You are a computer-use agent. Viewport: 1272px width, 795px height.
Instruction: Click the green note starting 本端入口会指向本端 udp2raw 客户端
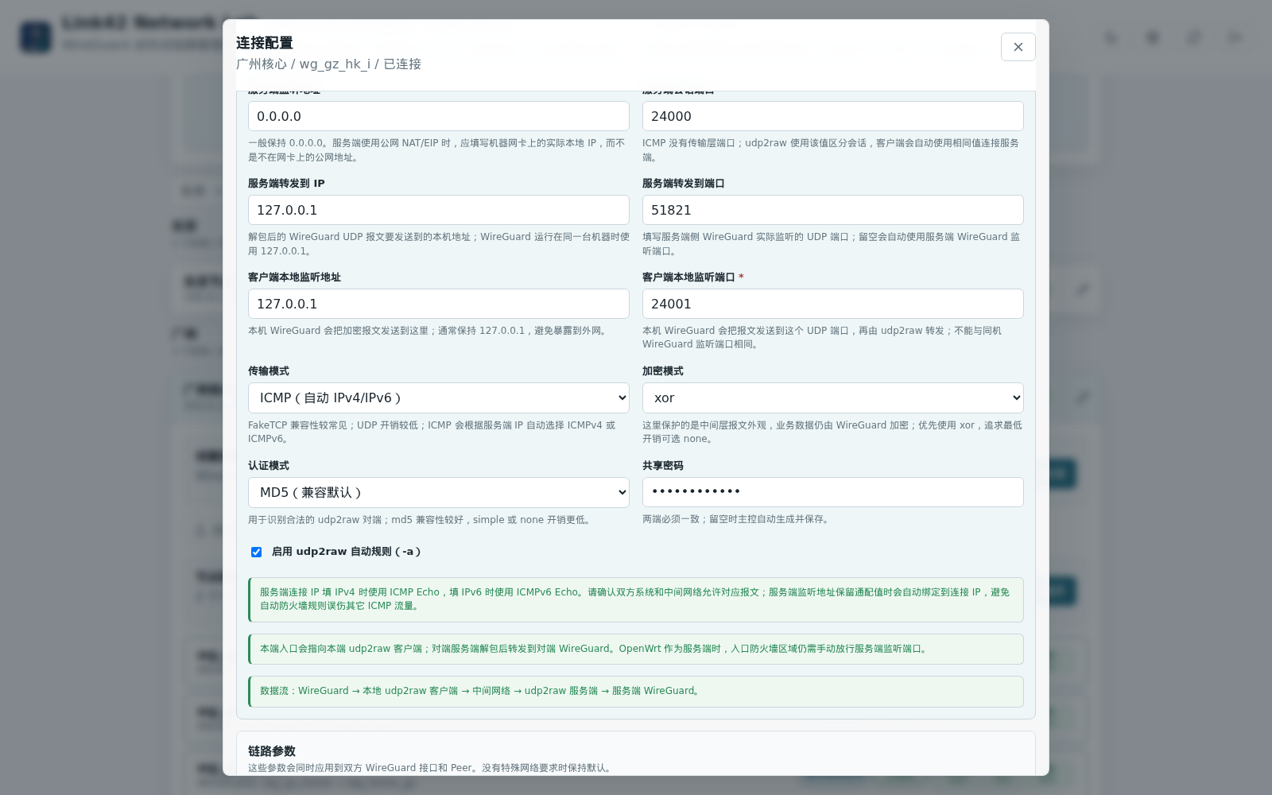point(636,649)
